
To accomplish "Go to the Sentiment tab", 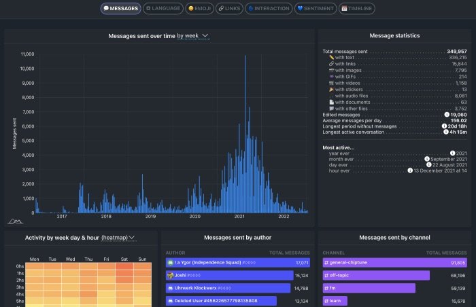I will point(316,9).
